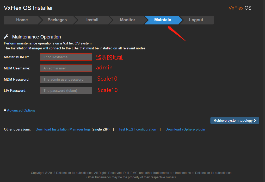Click the "MDM Password:" label
This screenshot has width=265, height=182.
(17, 79)
